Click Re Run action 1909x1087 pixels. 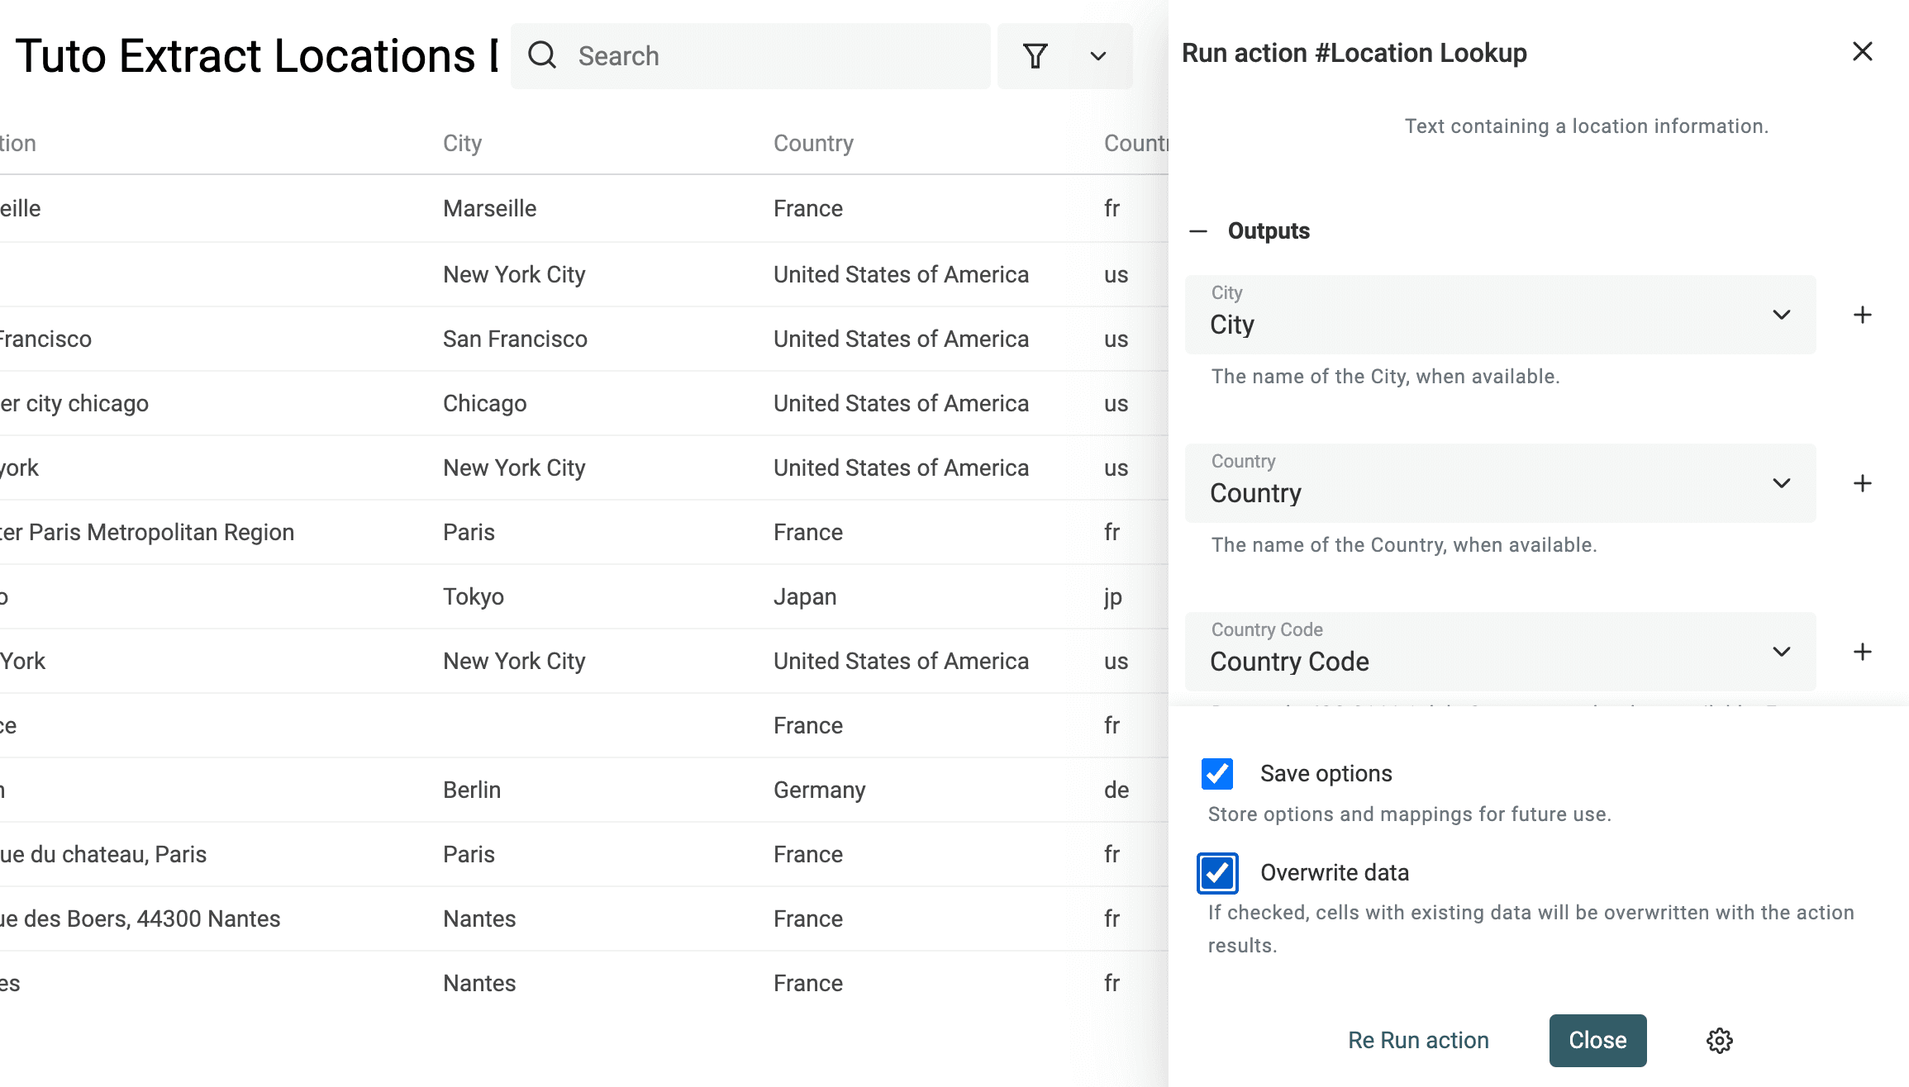coord(1418,1040)
